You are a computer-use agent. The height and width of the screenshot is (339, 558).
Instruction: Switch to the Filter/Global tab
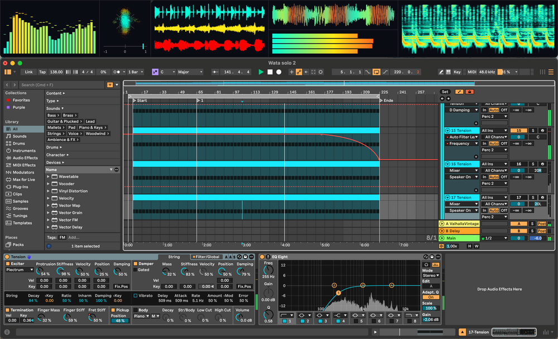pyautogui.click(x=208, y=257)
